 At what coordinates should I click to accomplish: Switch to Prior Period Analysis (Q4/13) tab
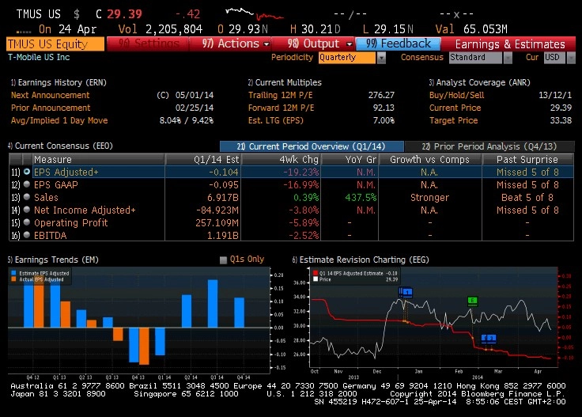(489, 146)
